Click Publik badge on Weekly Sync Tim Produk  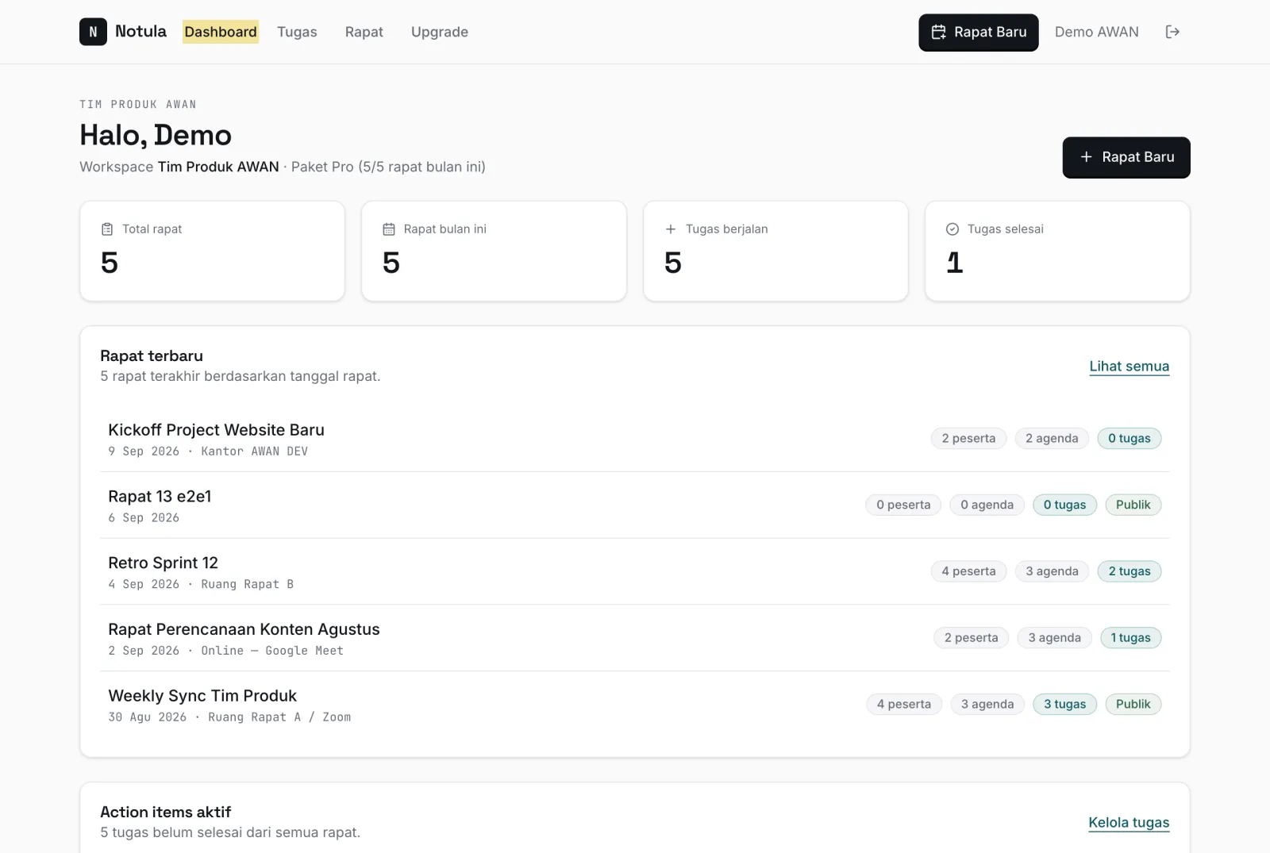(1133, 704)
